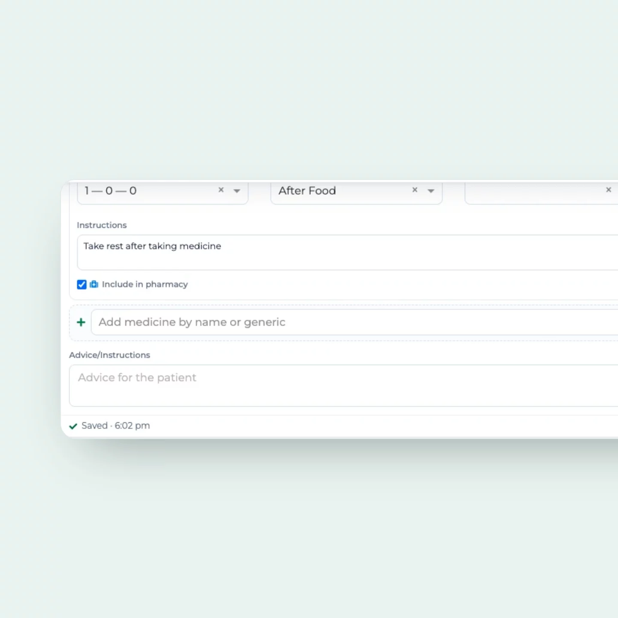The width and height of the screenshot is (618, 618).
Task: Click the "Saved · 6:02 pm" status text
Action: click(116, 426)
